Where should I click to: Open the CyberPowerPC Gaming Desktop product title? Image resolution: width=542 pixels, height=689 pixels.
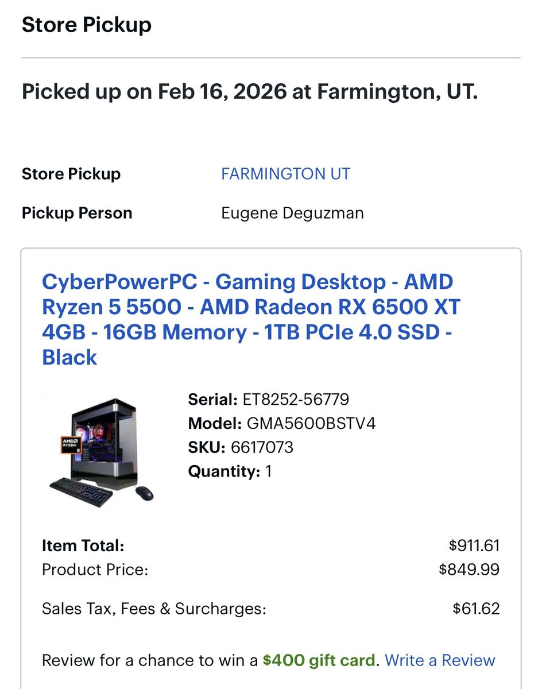pyautogui.click(x=251, y=319)
